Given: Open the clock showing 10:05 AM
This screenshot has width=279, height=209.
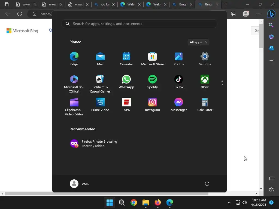Looking at the screenshot, I should pyautogui.click(x=259, y=202).
